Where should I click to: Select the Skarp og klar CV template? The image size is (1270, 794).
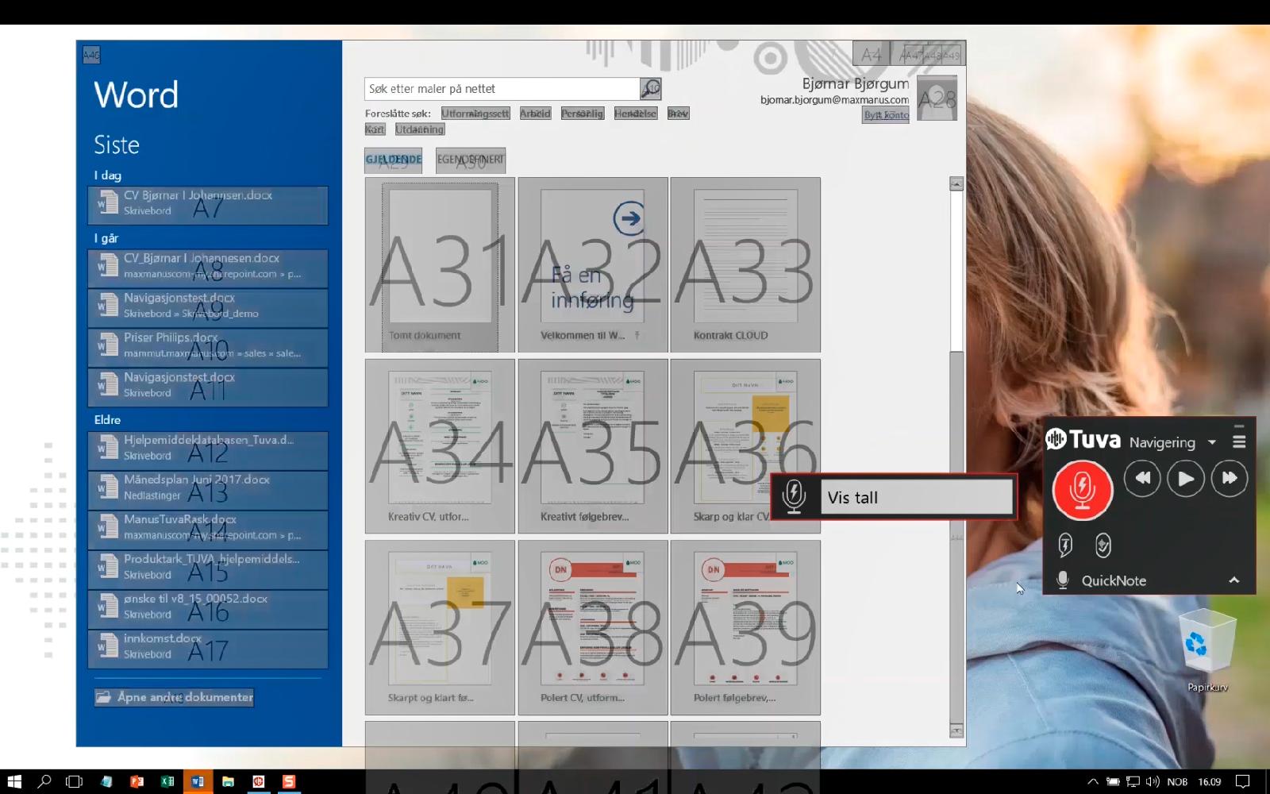745,446
